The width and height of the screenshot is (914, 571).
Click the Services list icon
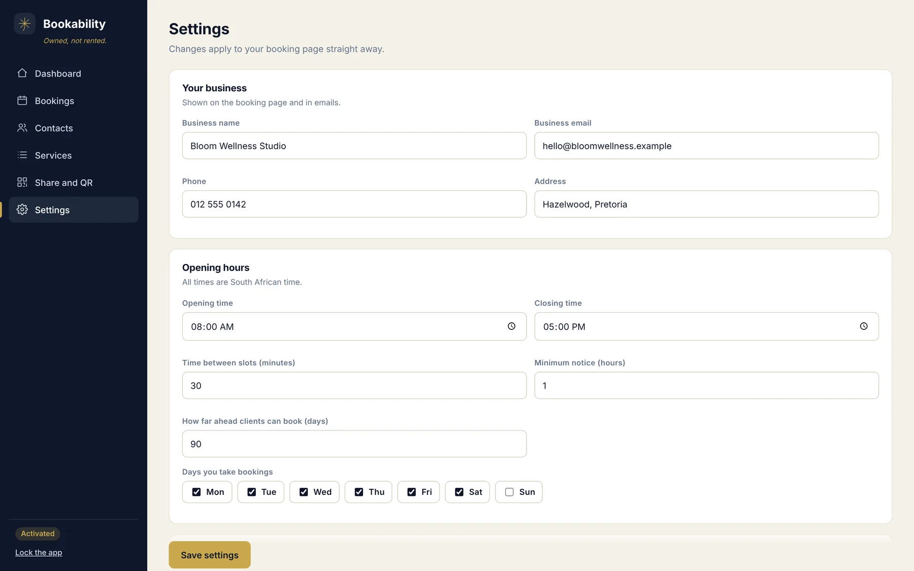(x=22, y=155)
